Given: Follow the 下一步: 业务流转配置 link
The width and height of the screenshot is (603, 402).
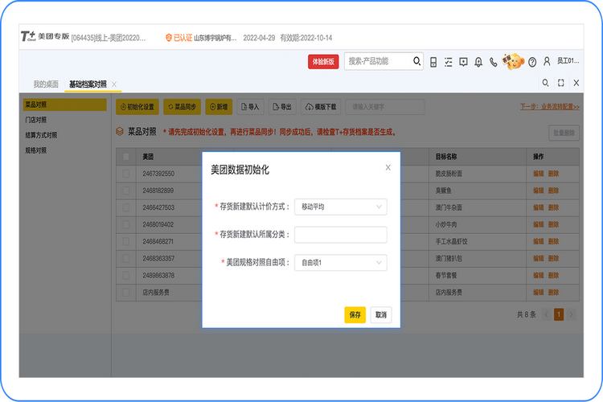Looking at the screenshot, I should tap(550, 107).
